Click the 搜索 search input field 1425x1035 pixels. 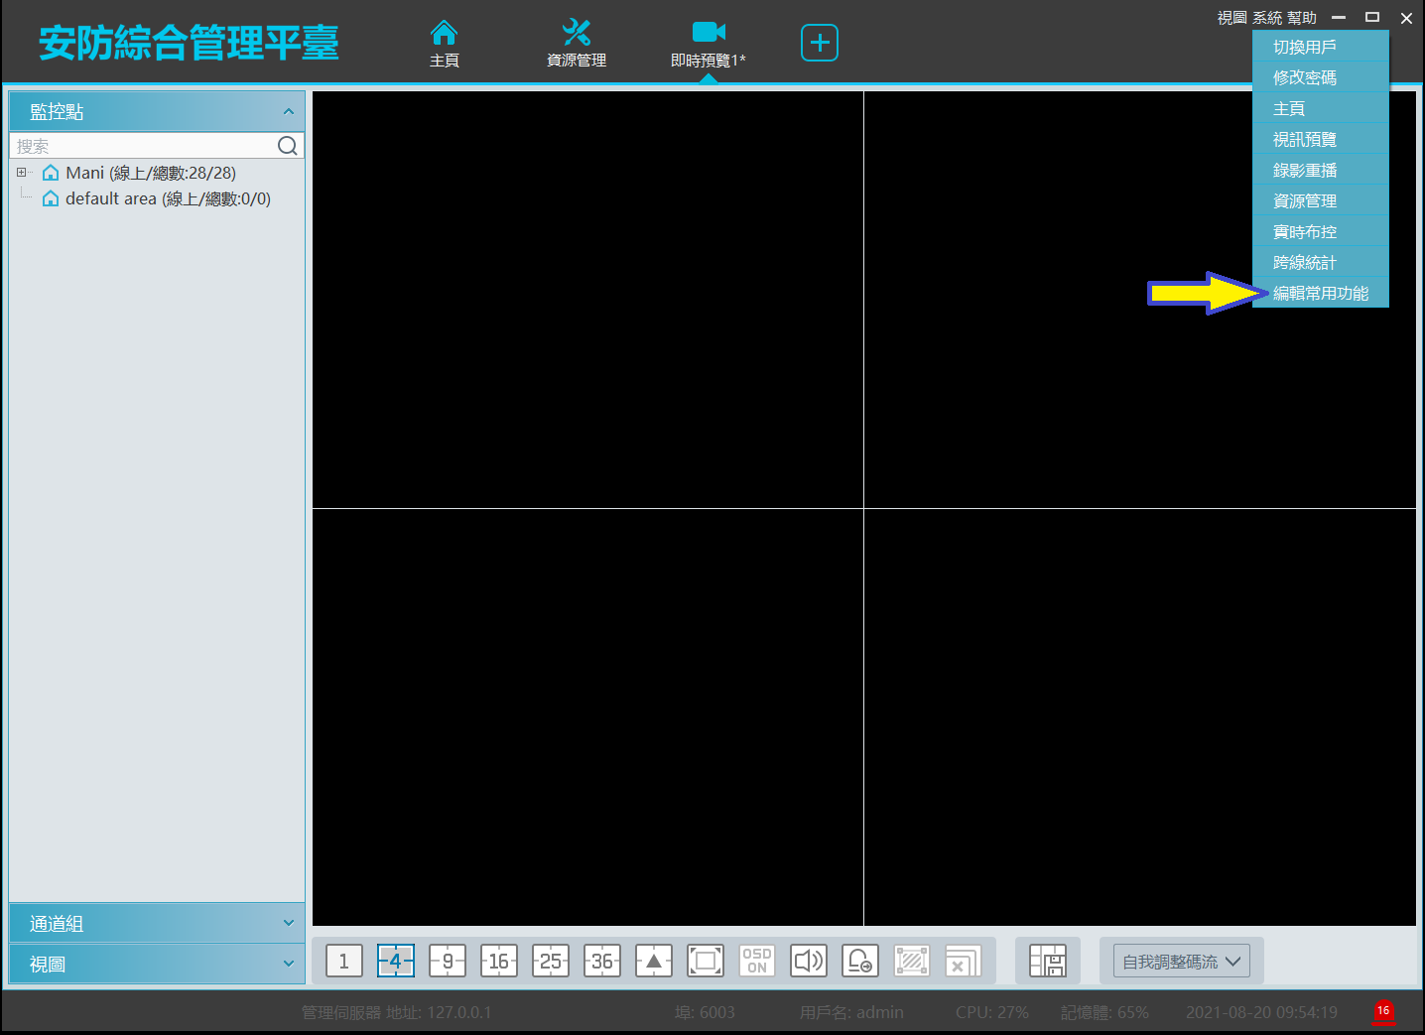click(144, 146)
